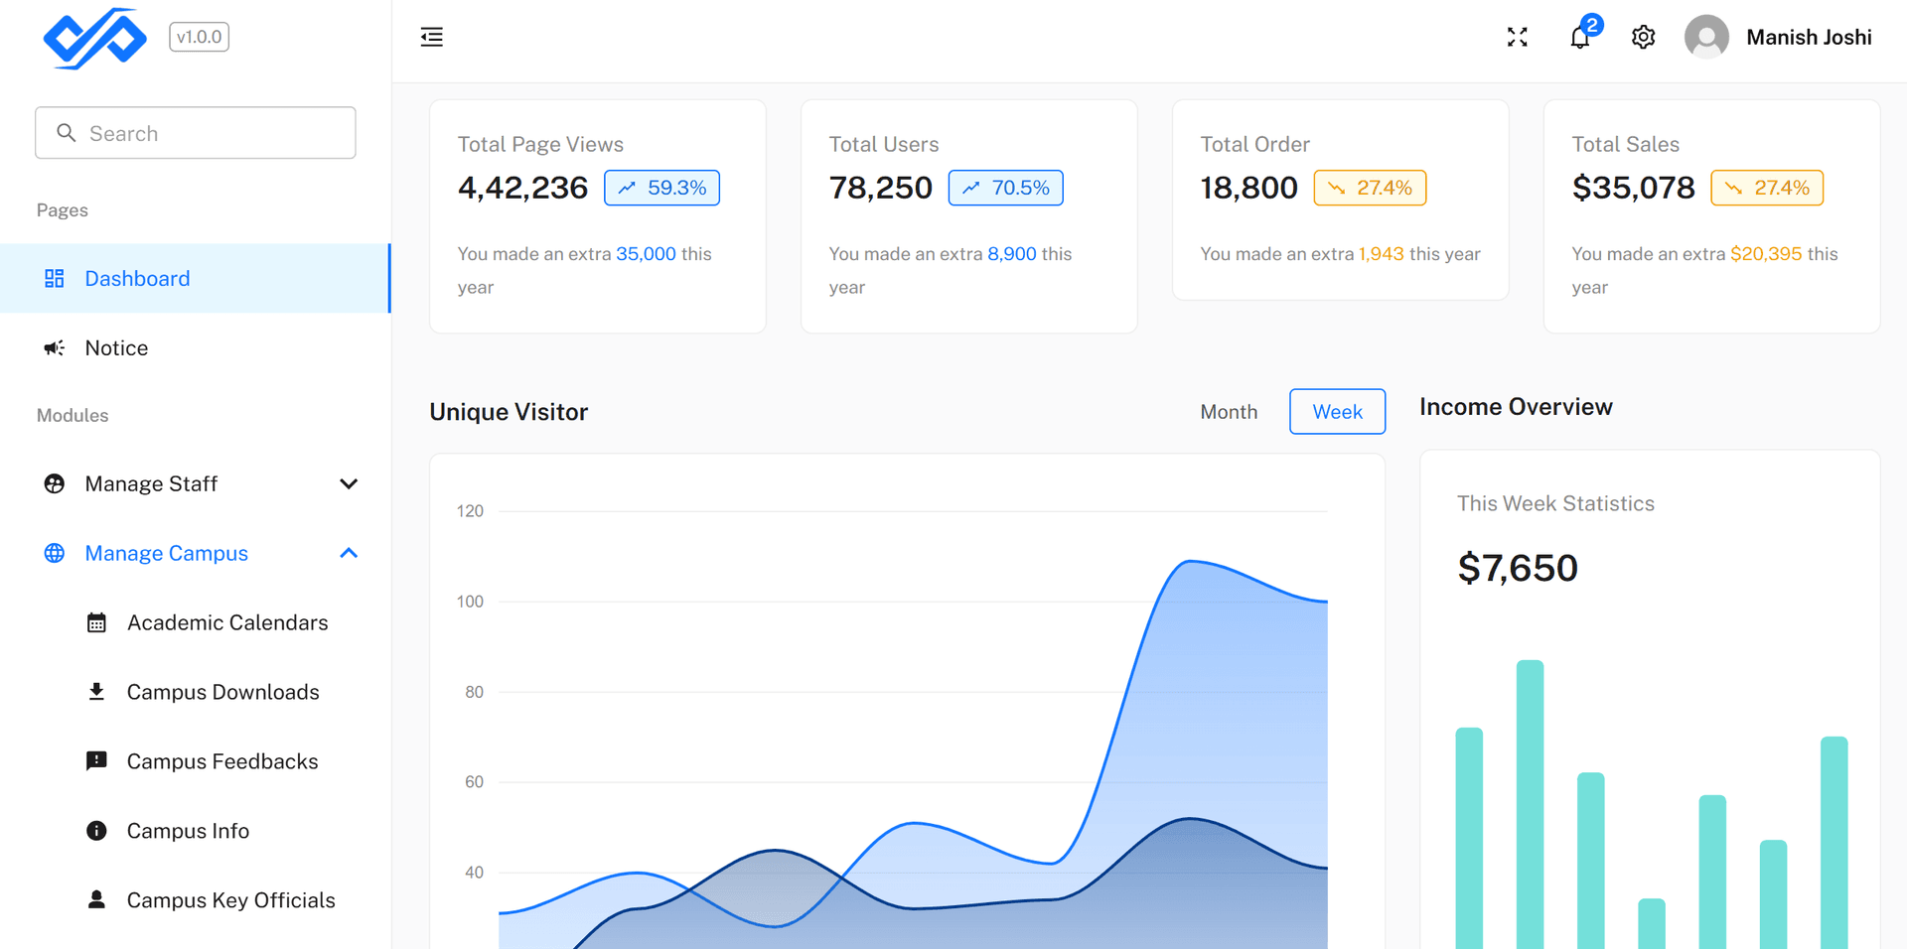Click the search magnifier icon
Image resolution: width=1907 pixels, height=949 pixels.
pos(66,133)
